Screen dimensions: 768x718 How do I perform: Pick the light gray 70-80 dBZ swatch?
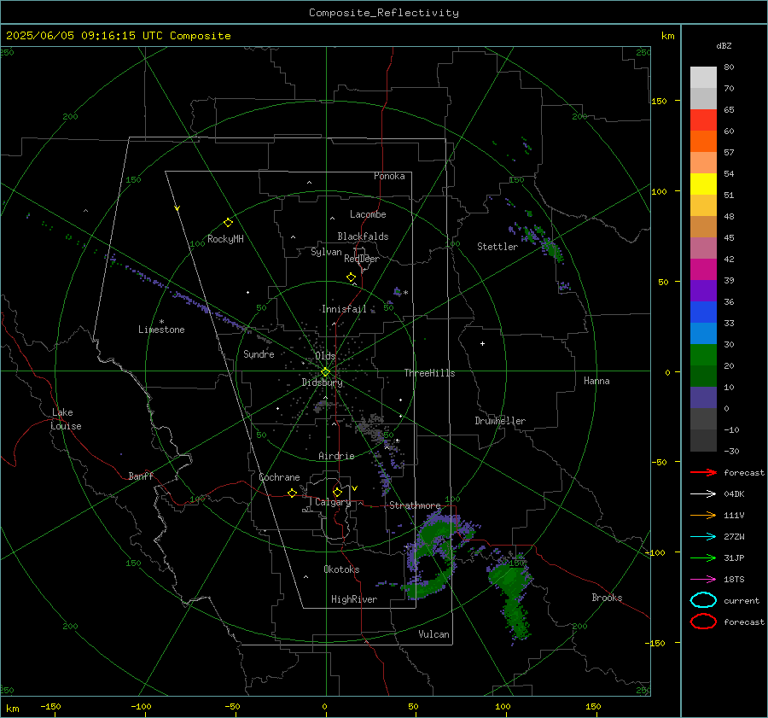(x=703, y=78)
